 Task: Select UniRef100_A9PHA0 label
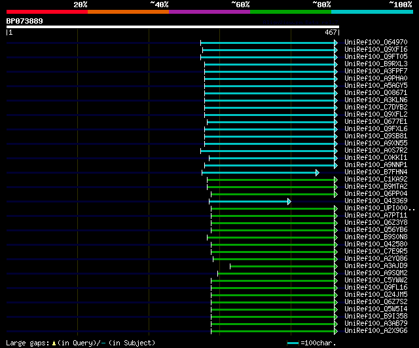click(376, 79)
